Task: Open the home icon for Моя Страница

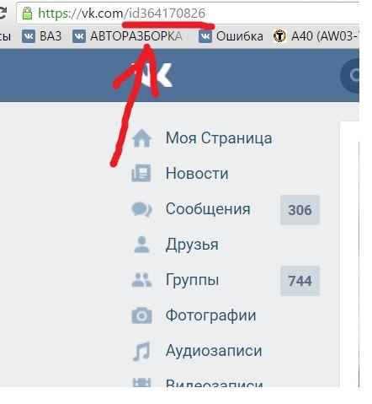Action: coord(141,138)
